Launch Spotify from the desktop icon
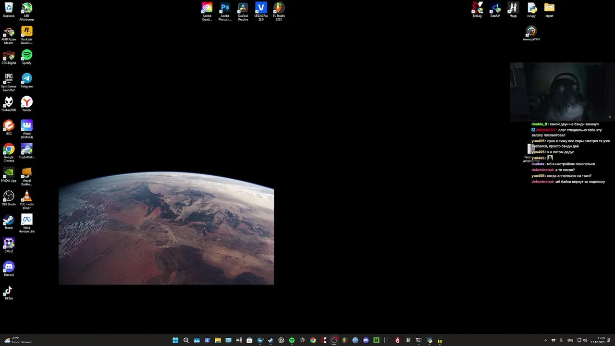The height and width of the screenshot is (346, 615). click(27, 58)
